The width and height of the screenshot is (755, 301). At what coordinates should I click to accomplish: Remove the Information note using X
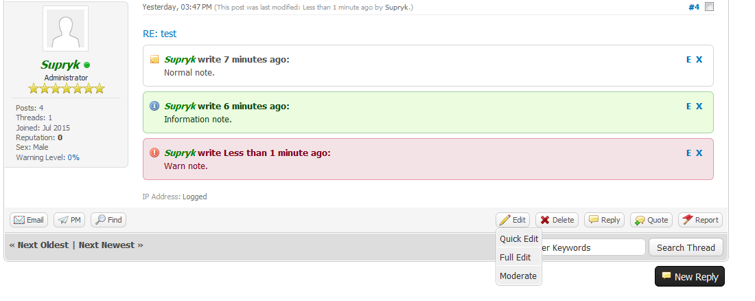pyautogui.click(x=699, y=107)
